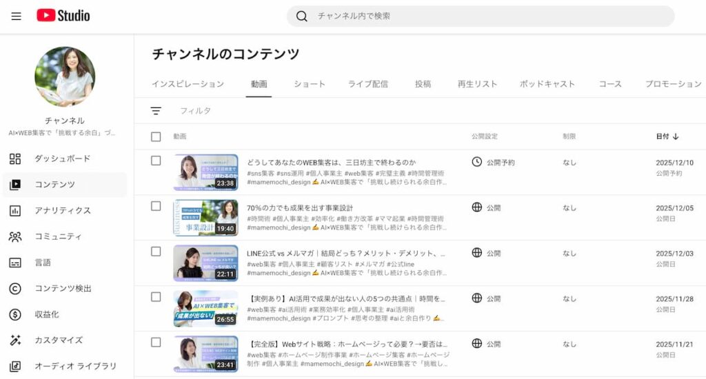Open the 26:55 video thumbnail
The width and height of the screenshot is (706, 379).
click(205, 309)
